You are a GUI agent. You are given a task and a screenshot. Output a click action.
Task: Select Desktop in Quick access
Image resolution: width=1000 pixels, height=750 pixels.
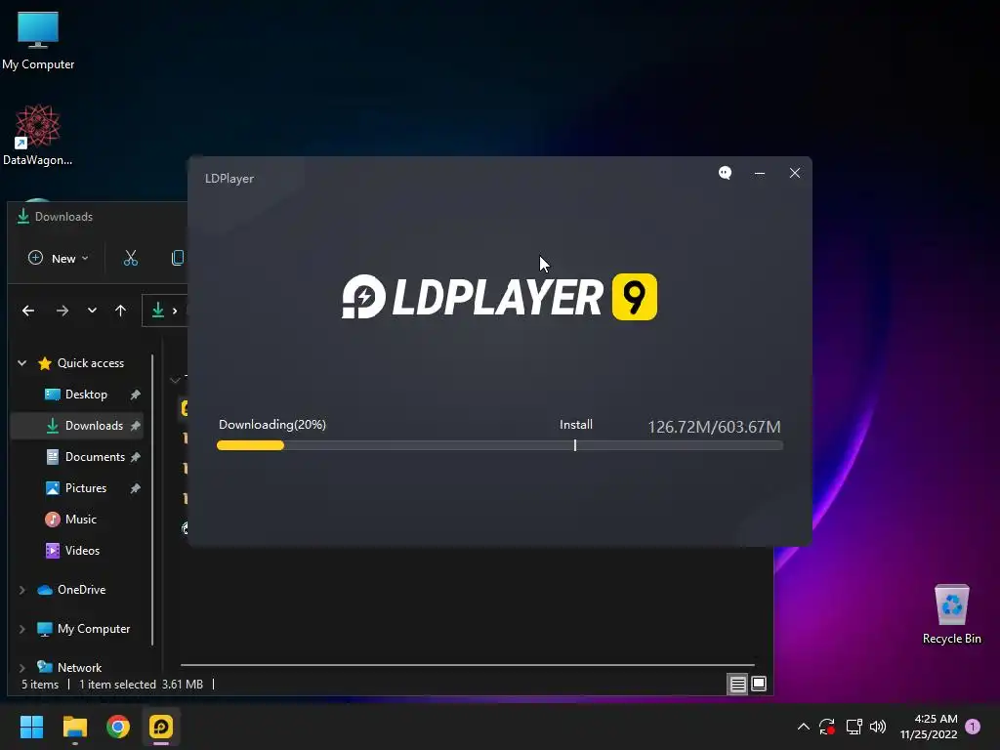86,395
